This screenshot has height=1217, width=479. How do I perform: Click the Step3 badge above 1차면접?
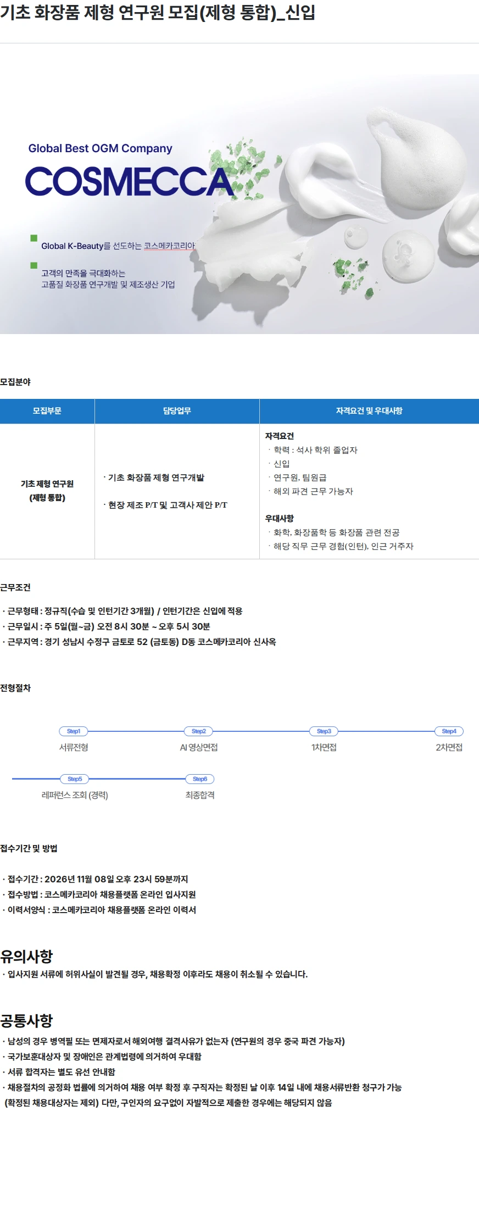tap(324, 731)
